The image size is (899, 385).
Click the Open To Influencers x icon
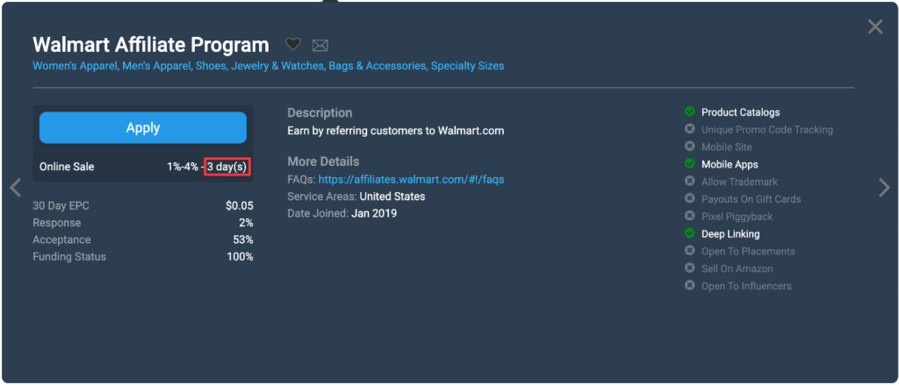pyautogui.click(x=690, y=286)
